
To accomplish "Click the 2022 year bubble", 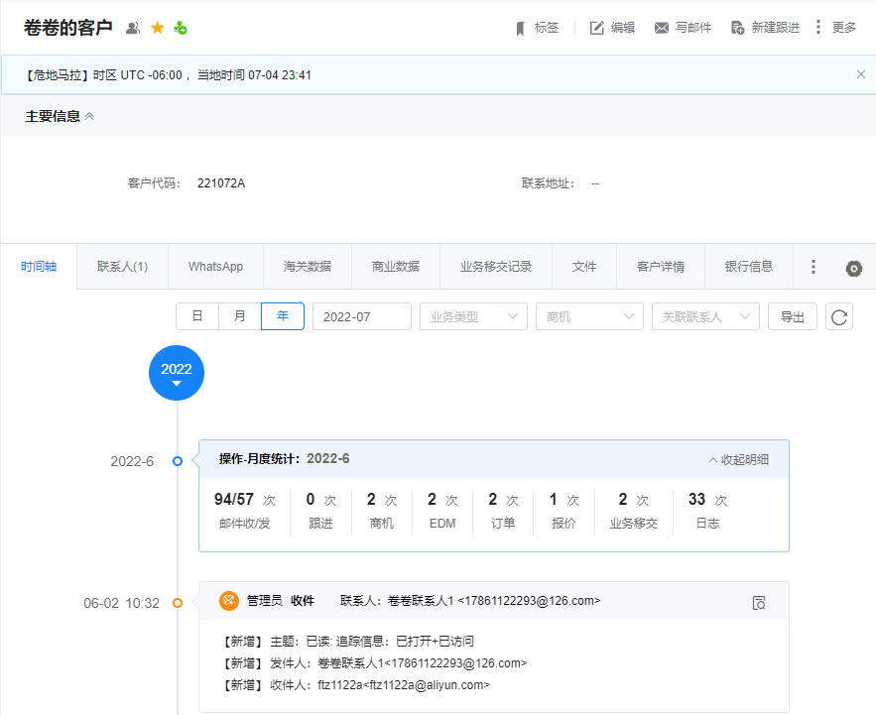I will pos(177,373).
